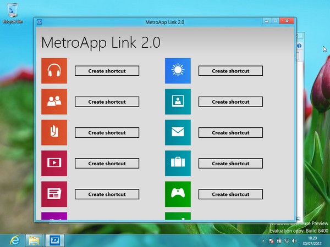Image resolution: width=330 pixels, height=247 pixels.
Task: Create shortcut for the Weather app
Action: pos(230,71)
